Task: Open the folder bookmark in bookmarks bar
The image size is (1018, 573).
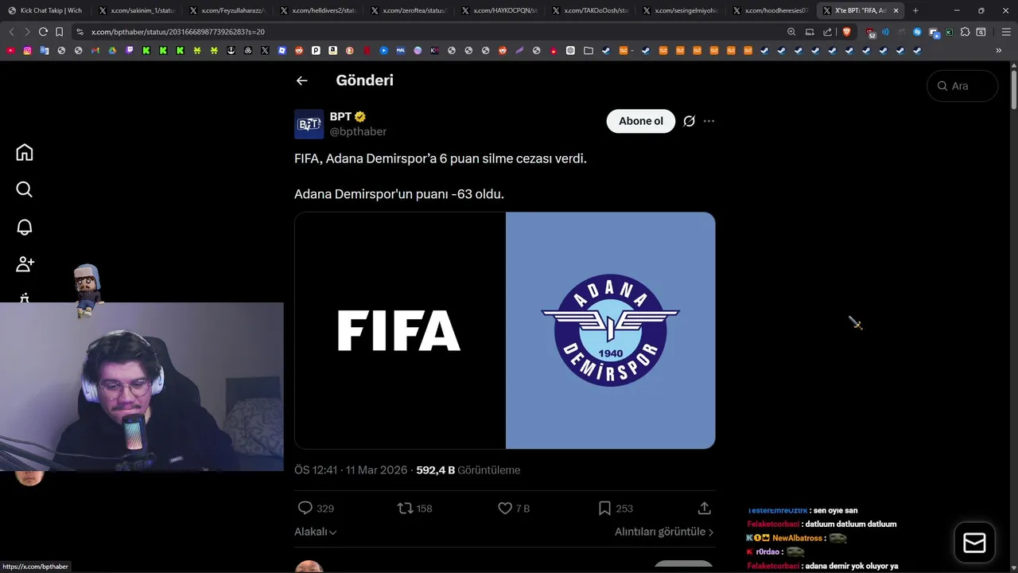Action: pos(589,50)
